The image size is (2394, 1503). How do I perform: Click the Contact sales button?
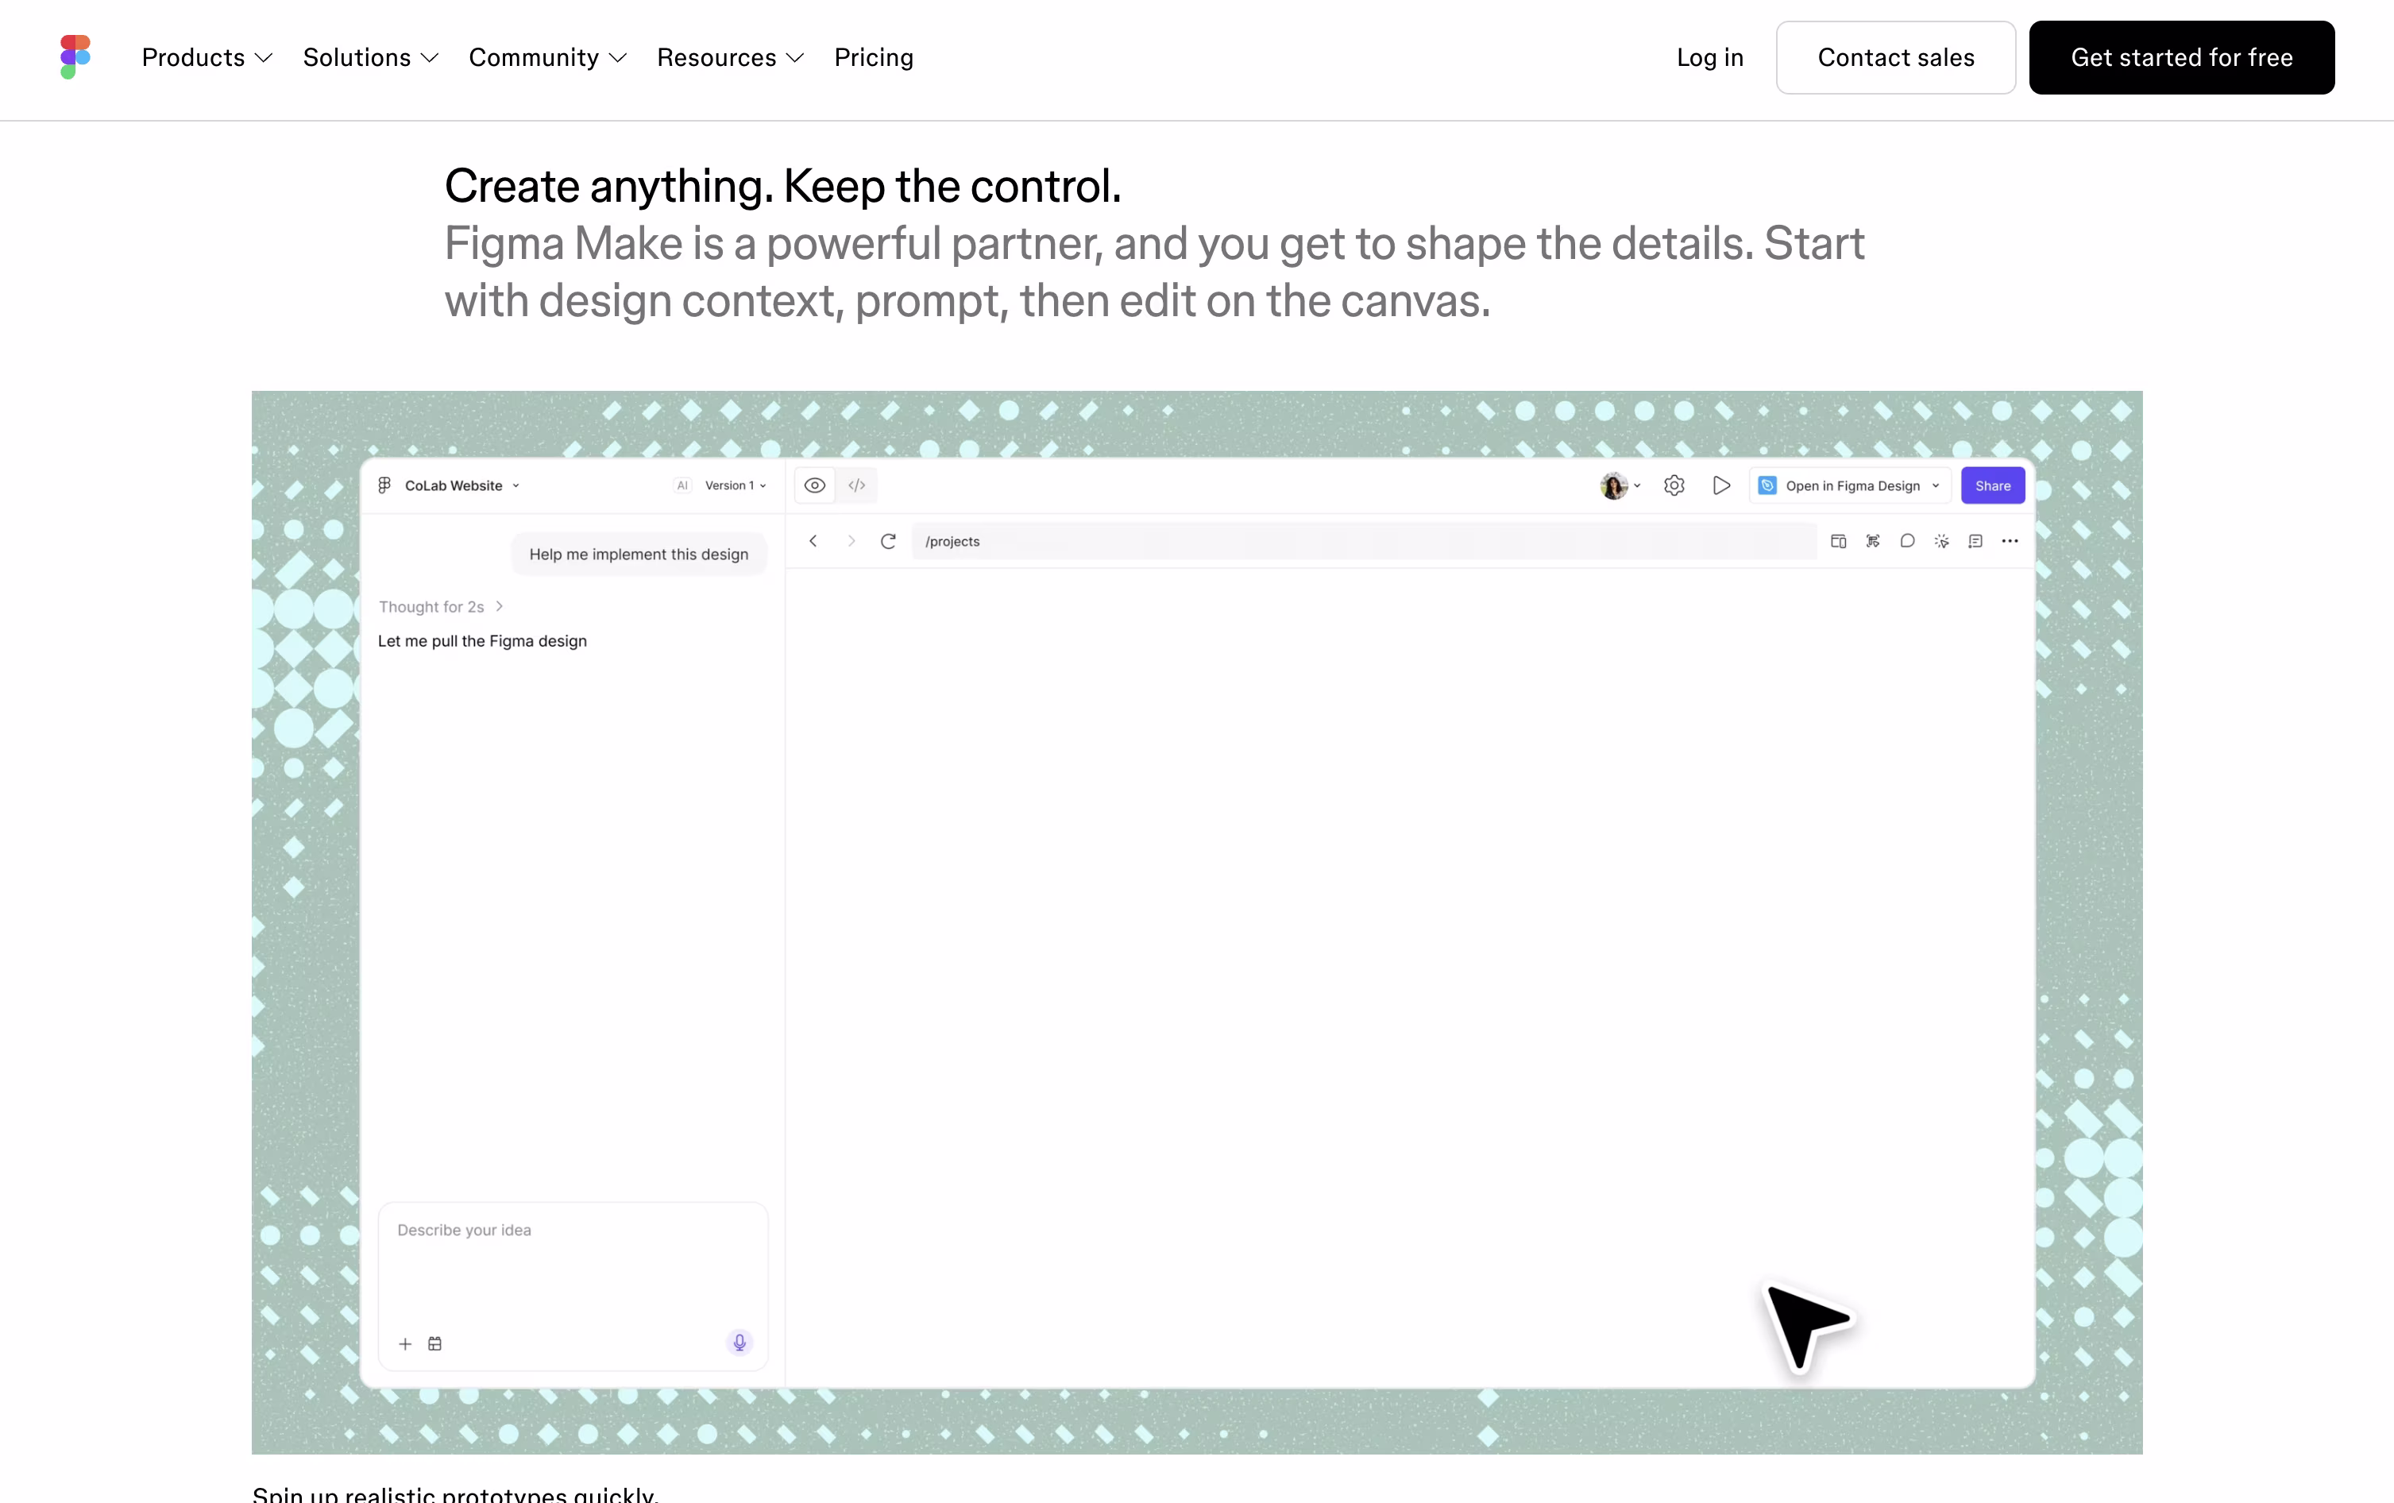pyautogui.click(x=1895, y=58)
